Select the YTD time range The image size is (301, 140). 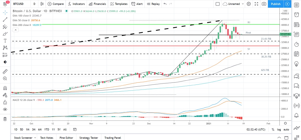tap(47, 129)
